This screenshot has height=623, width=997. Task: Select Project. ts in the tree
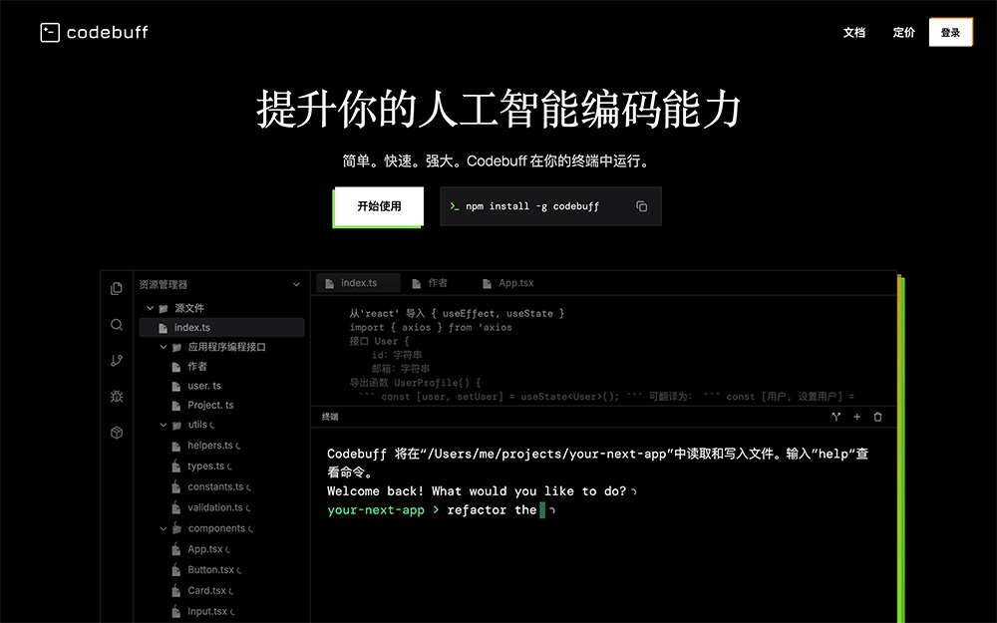tap(210, 405)
